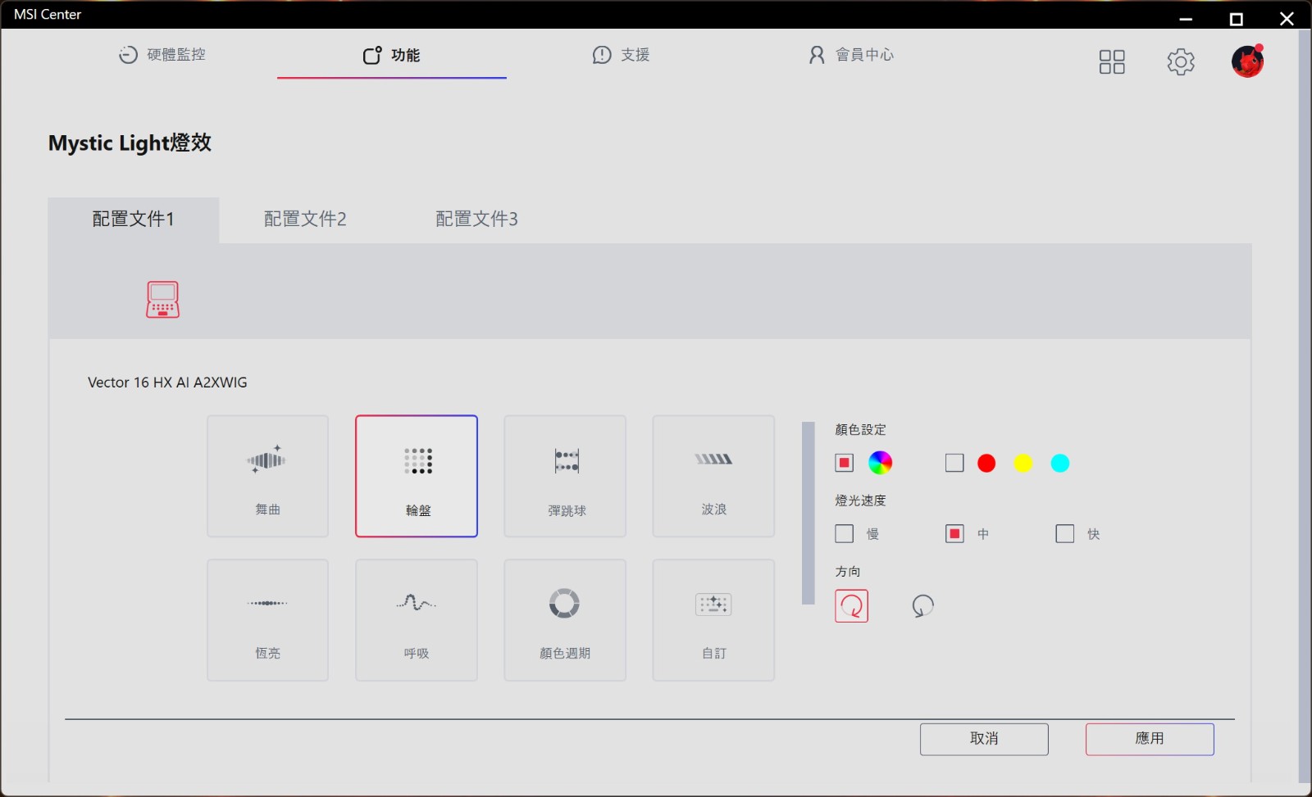This screenshot has height=797, width=1312.
Task: Click the 取消 cancel button
Action: [x=984, y=739]
